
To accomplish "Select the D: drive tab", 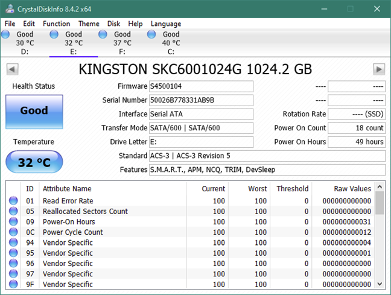I will [25, 43].
